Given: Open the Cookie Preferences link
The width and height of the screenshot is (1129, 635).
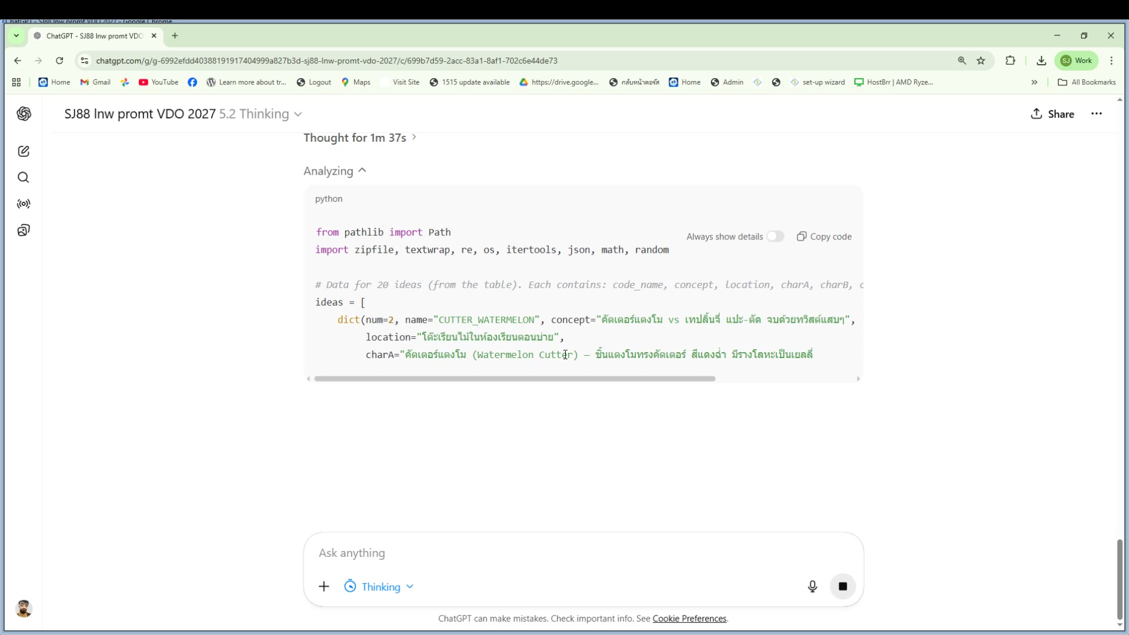Looking at the screenshot, I should (689, 619).
